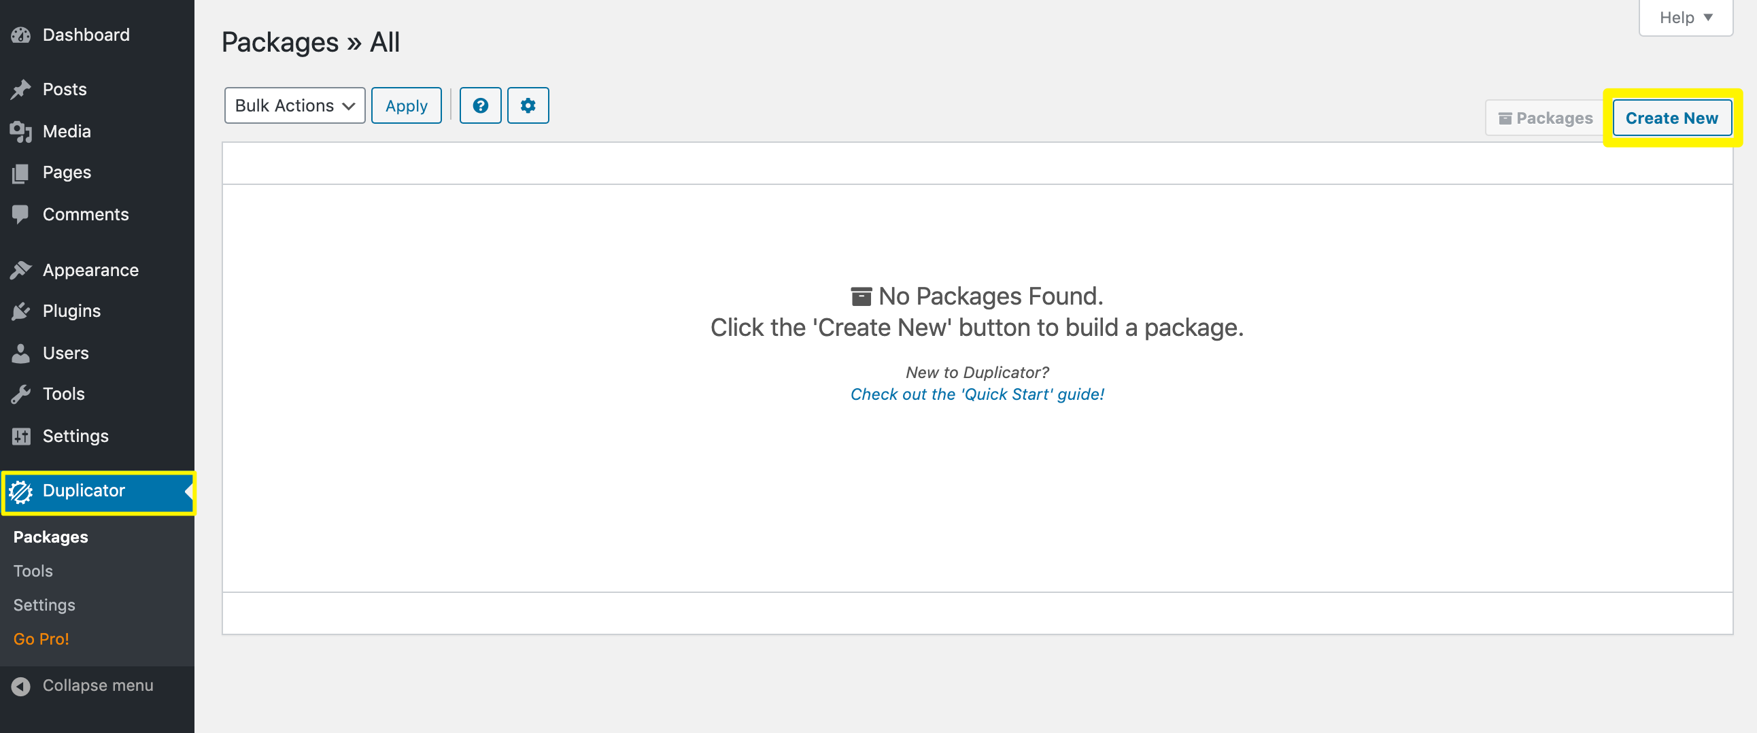The image size is (1757, 733).
Task: Click the Plugins plug icon
Action: [x=21, y=311]
